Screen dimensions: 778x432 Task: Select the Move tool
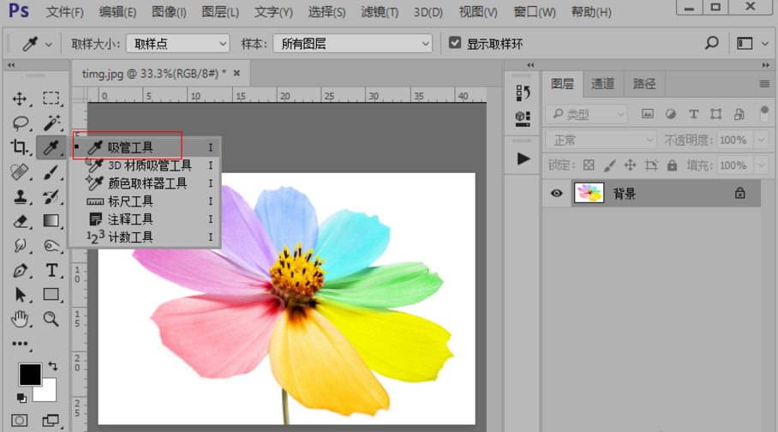click(x=20, y=99)
